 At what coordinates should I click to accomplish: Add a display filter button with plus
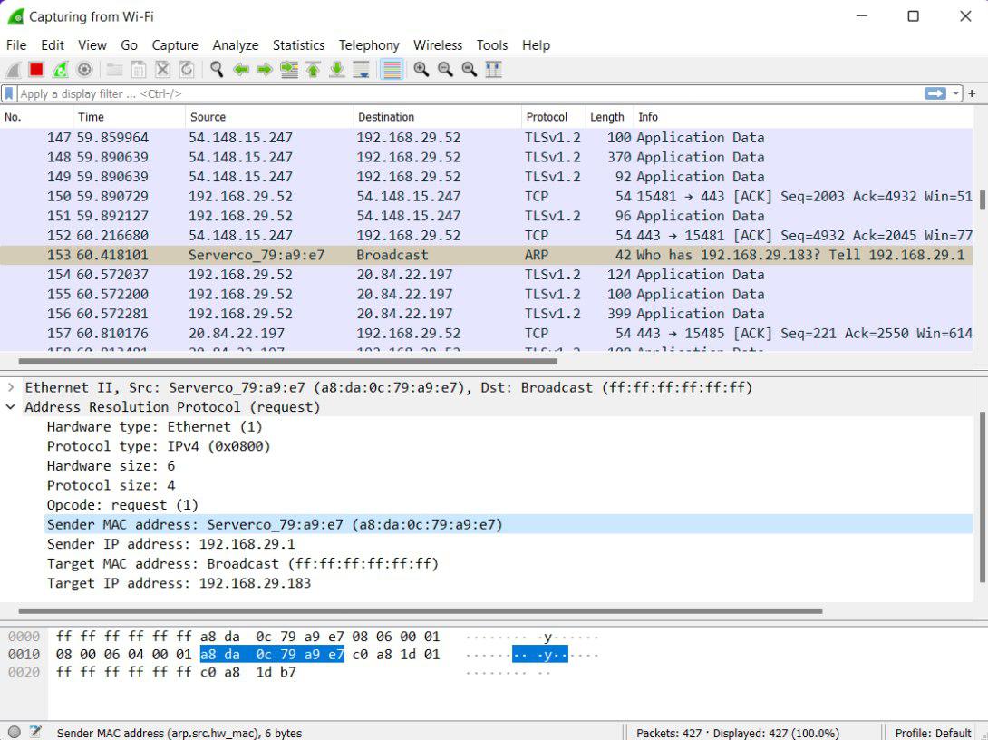click(x=973, y=93)
